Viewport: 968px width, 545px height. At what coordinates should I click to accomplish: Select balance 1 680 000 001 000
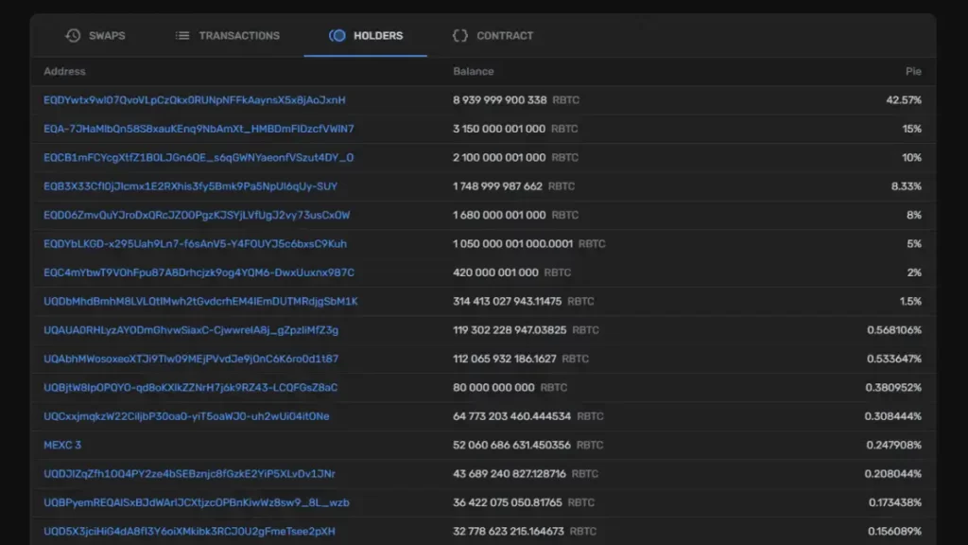tap(499, 215)
